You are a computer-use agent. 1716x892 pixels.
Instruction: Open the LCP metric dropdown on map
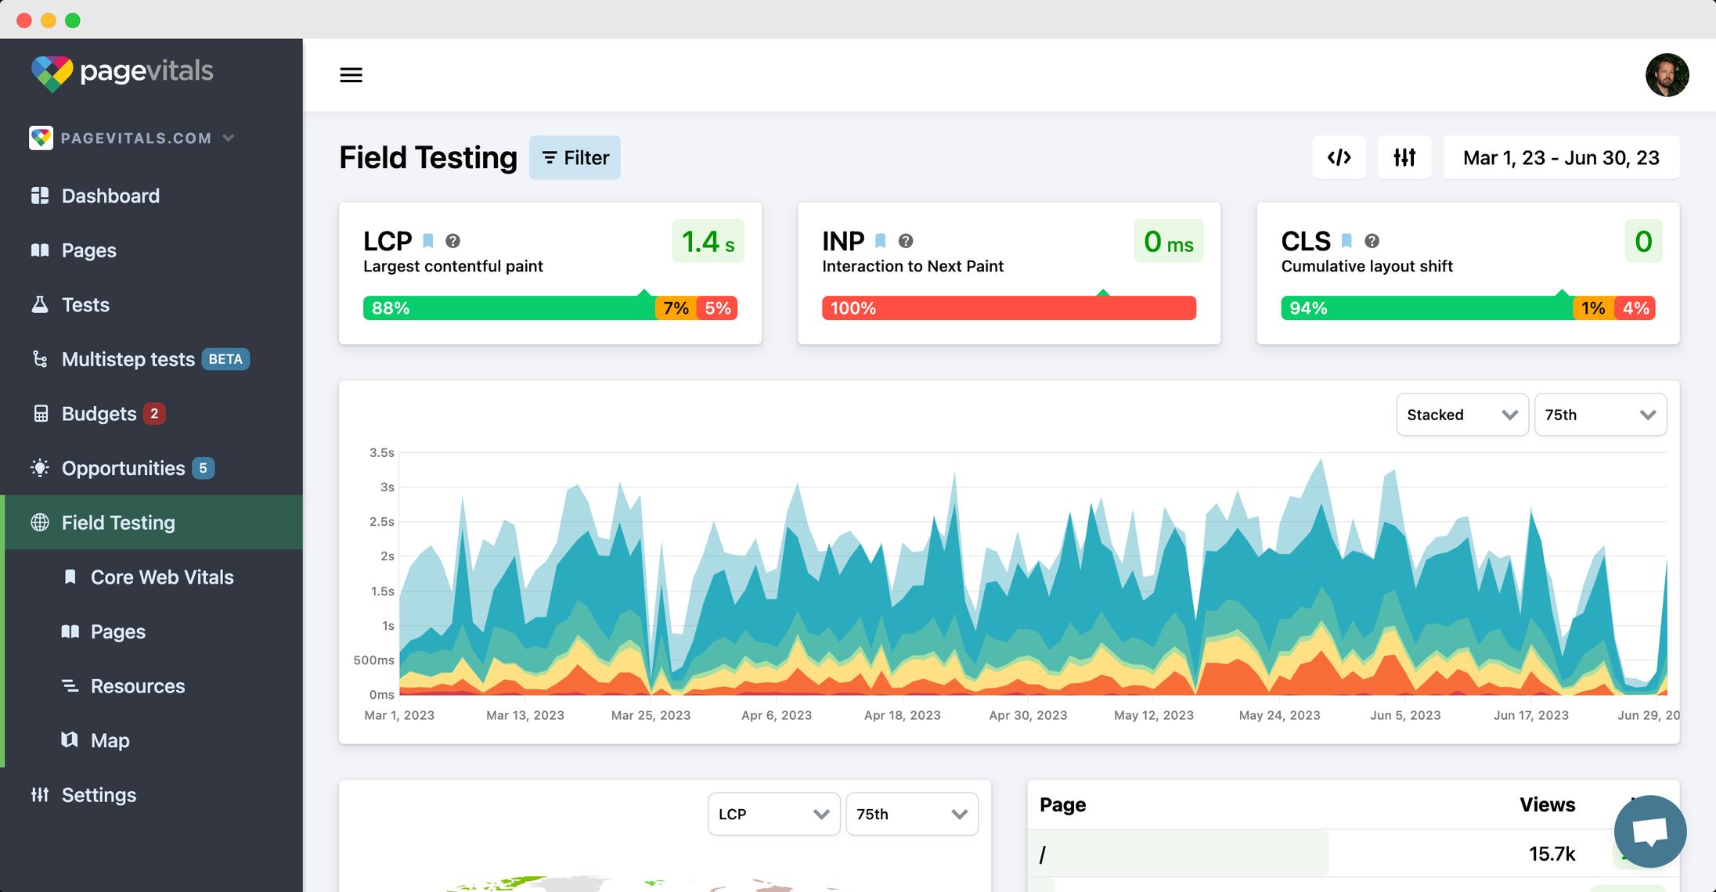(x=773, y=814)
